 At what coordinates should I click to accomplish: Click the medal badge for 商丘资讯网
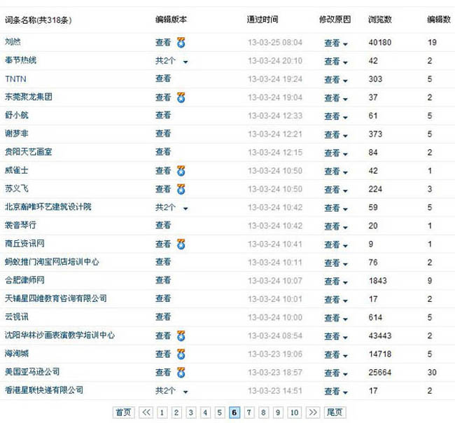click(181, 244)
